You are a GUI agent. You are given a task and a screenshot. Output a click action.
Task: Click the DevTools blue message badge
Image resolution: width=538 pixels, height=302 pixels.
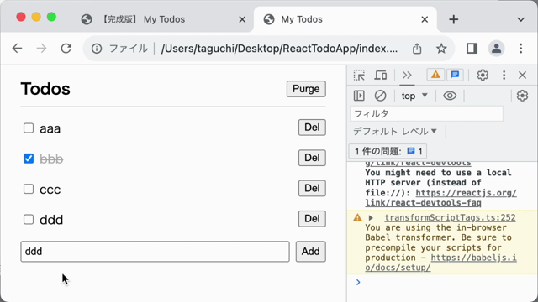(455, 75)
